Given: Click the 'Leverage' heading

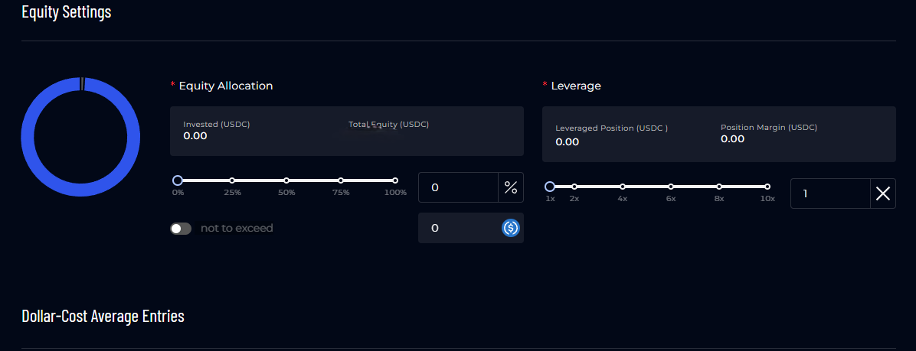Looking at the screenshot, I should tap(576, 86).
